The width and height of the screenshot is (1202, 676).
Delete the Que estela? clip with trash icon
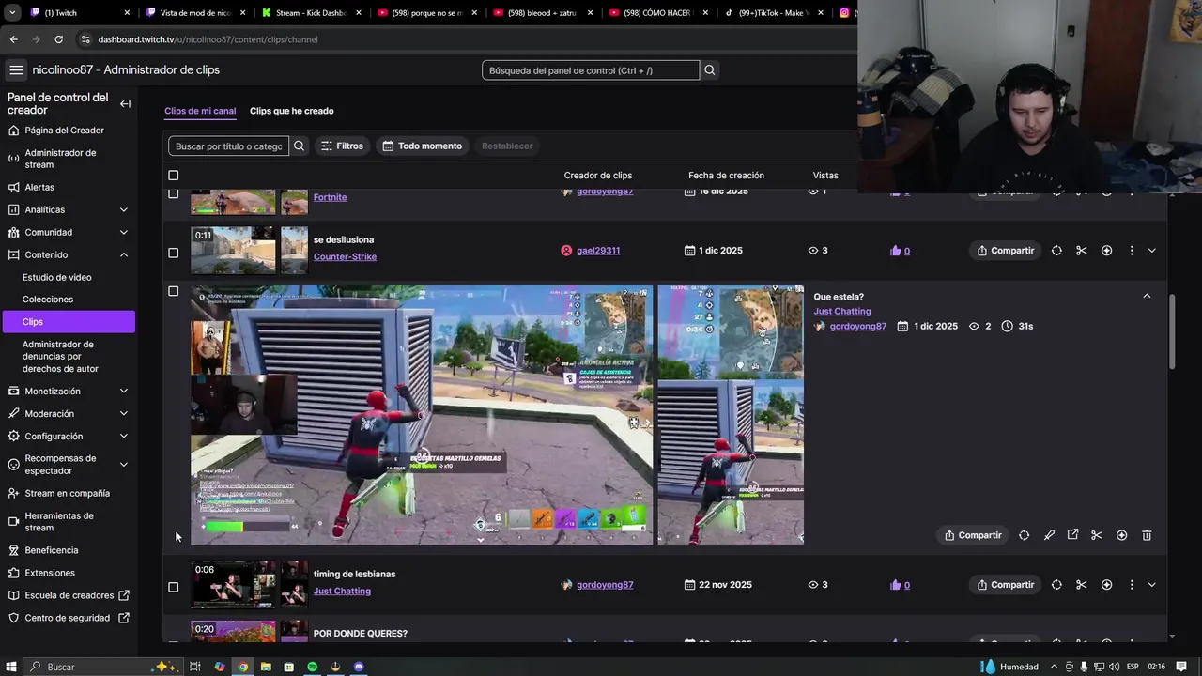pyautogui.click(x=1147, y=535)
